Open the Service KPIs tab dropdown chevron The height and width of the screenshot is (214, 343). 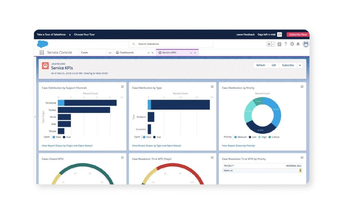(x=191, y=53)
